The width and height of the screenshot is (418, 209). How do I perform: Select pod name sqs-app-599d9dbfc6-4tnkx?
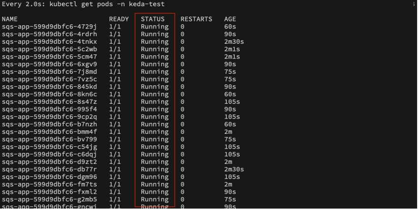point(49,41)
